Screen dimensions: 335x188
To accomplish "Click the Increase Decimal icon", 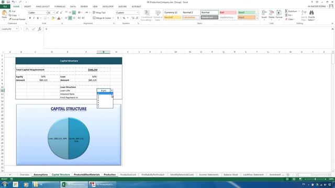I will [x=133, y=18].
